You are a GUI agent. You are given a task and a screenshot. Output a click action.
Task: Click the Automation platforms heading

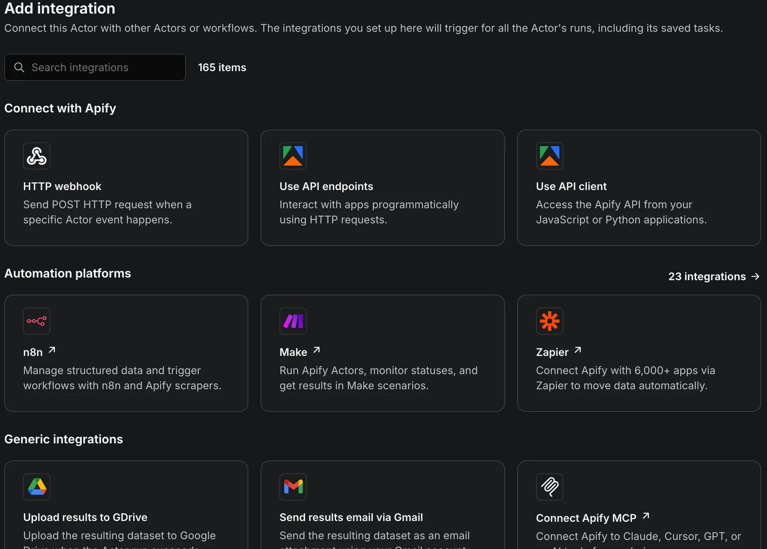[x=68, y=273]
